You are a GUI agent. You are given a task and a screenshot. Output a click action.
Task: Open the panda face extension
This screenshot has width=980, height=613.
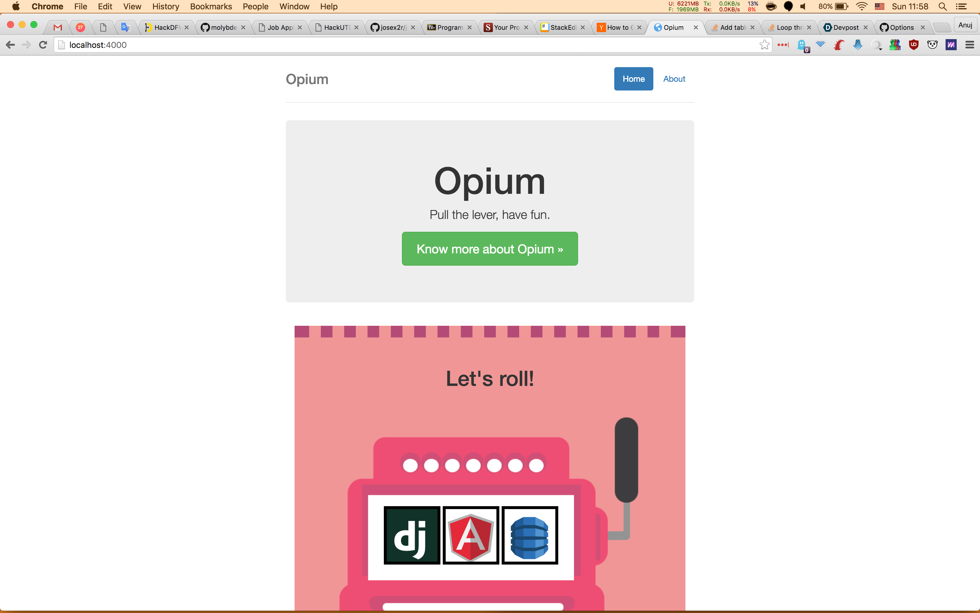(932, 45)
